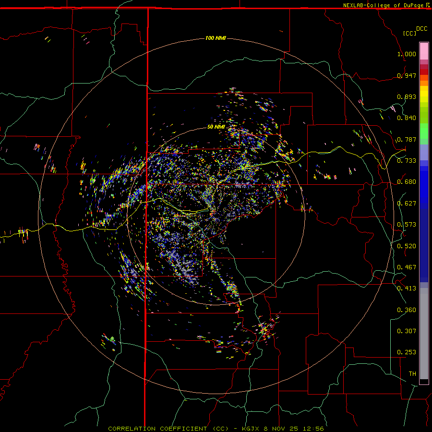Click the 0.733 scale value

(x=407, y=160)
